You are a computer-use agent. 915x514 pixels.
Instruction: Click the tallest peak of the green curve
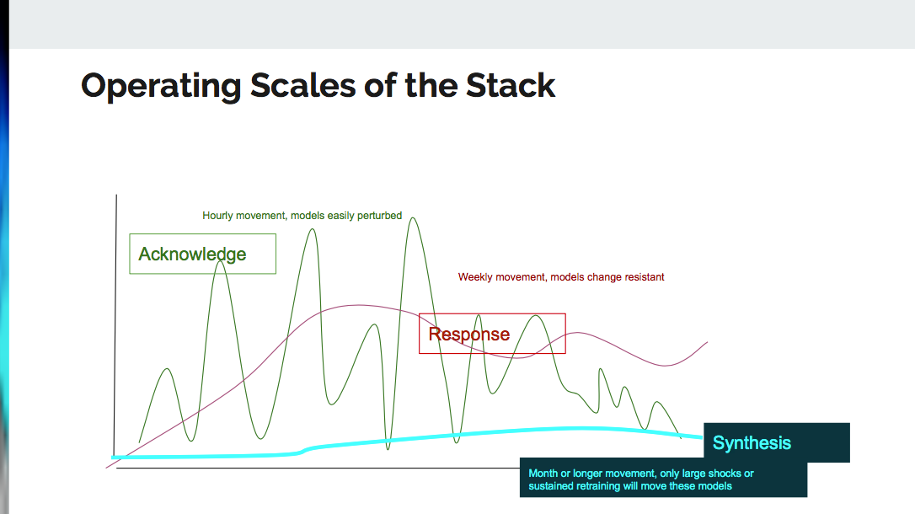click(x=413, y=219)
